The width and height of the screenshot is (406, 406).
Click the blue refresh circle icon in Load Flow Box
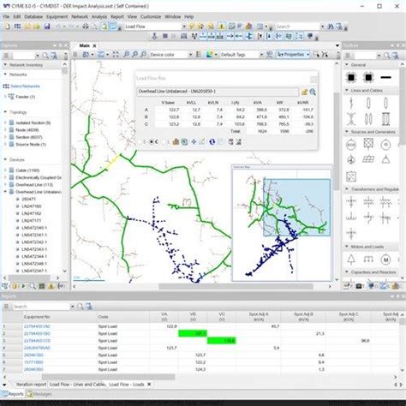click(x=212, y=141)
